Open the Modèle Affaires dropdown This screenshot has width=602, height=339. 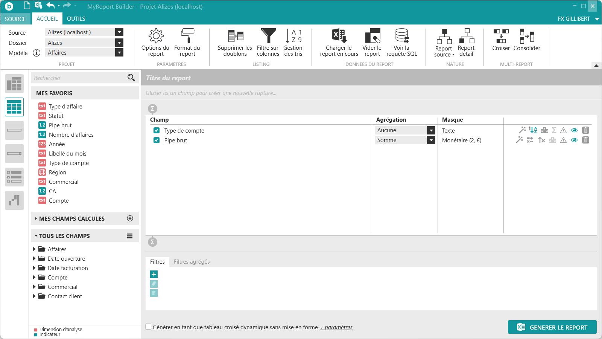click(119, 53)
